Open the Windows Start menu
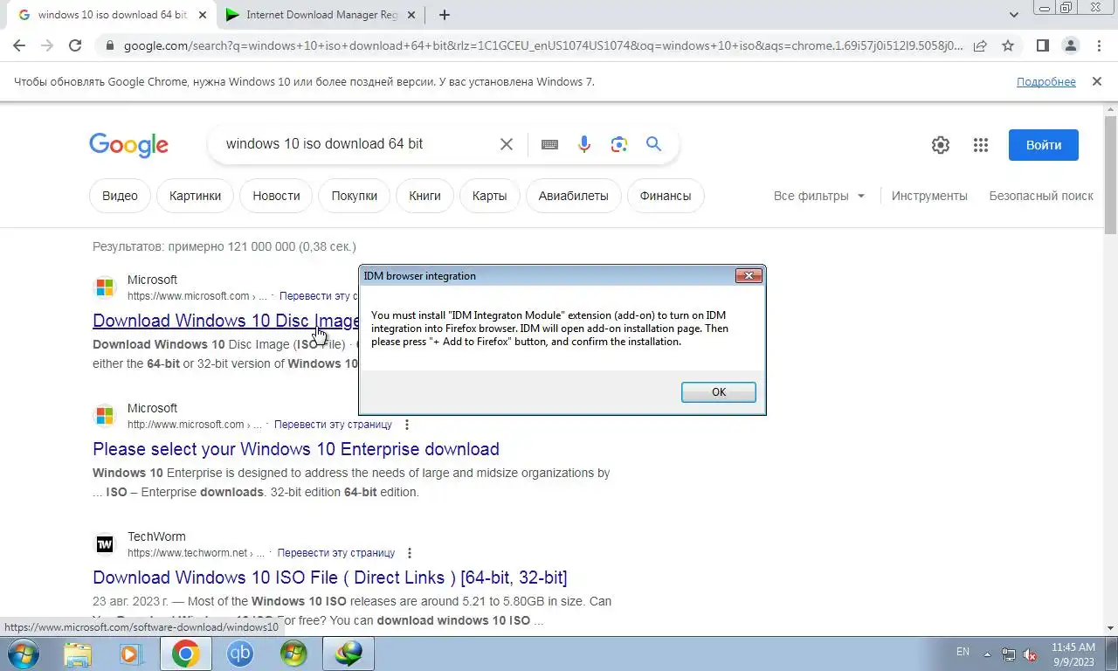 [22, 654]
